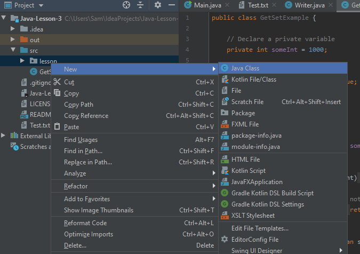Expand the .idea folder

pyautogui.click(x=13, y=29)
